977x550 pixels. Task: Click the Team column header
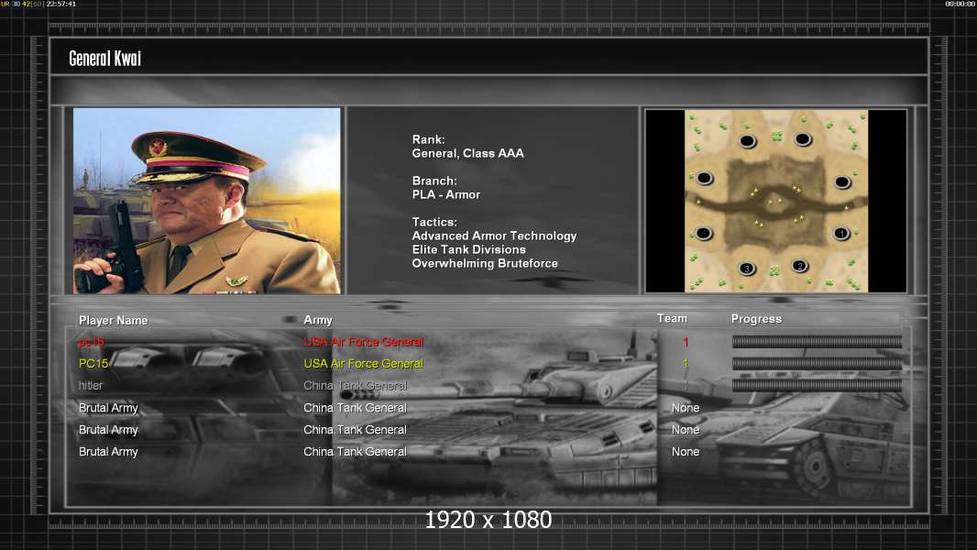672,318
